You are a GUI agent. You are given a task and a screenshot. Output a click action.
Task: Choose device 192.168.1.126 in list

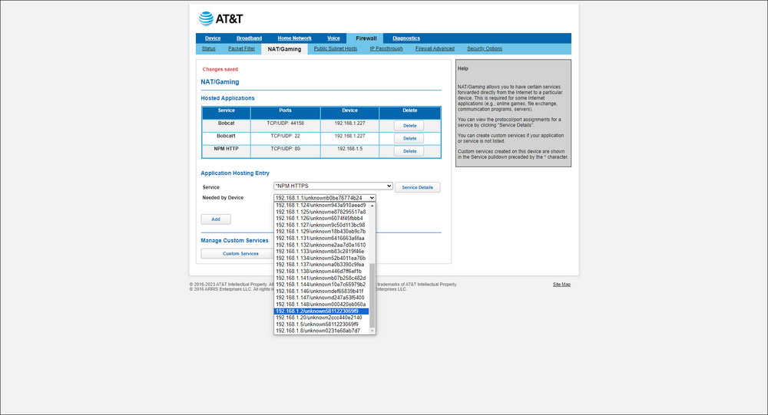(x=321, y=219)
